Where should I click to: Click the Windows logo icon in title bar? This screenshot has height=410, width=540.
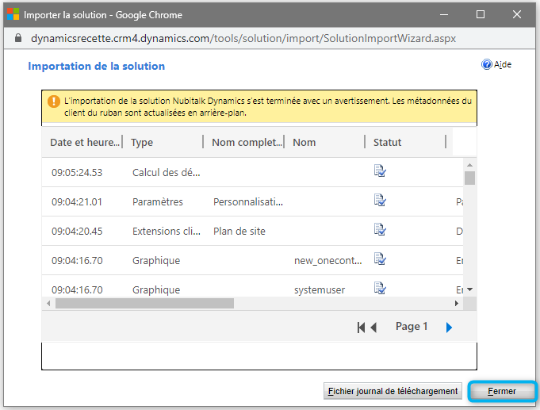click(x=13, y=14)
